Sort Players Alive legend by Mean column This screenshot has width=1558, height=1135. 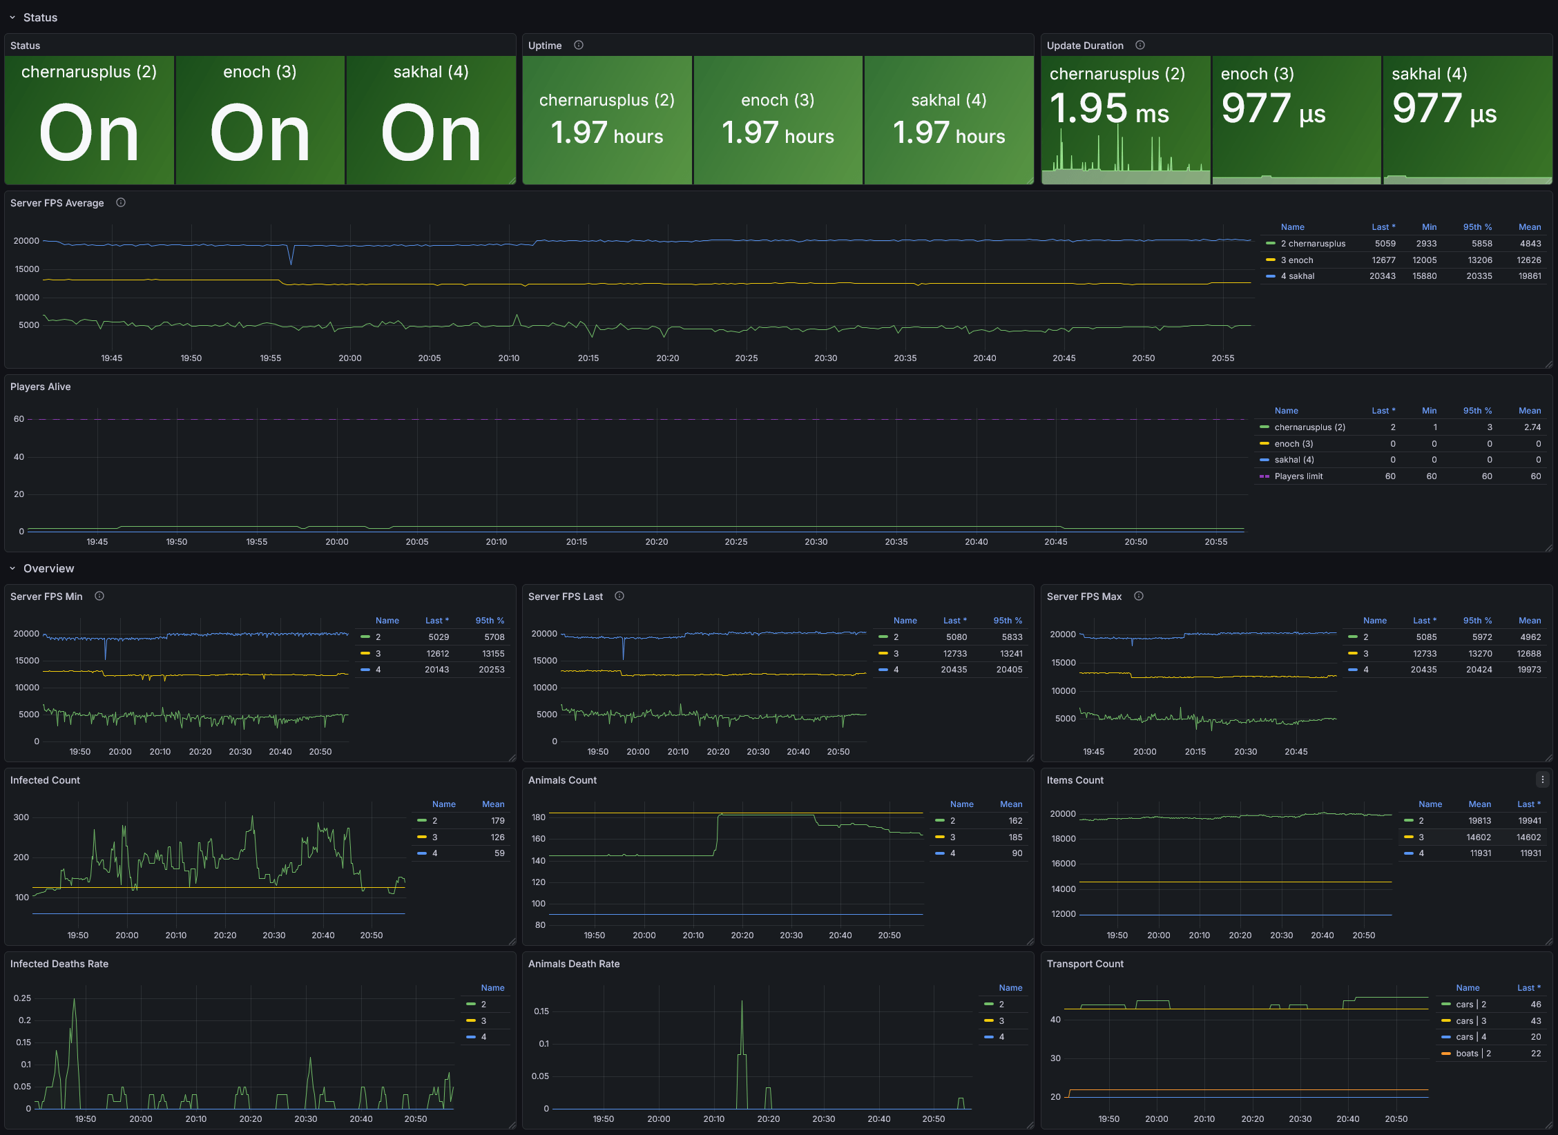1529,411
